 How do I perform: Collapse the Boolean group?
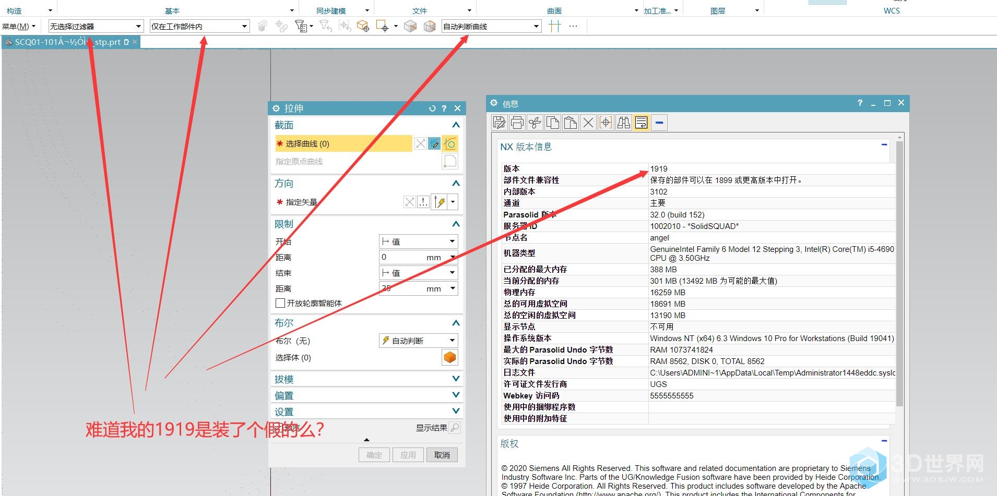tap(456, 323)
